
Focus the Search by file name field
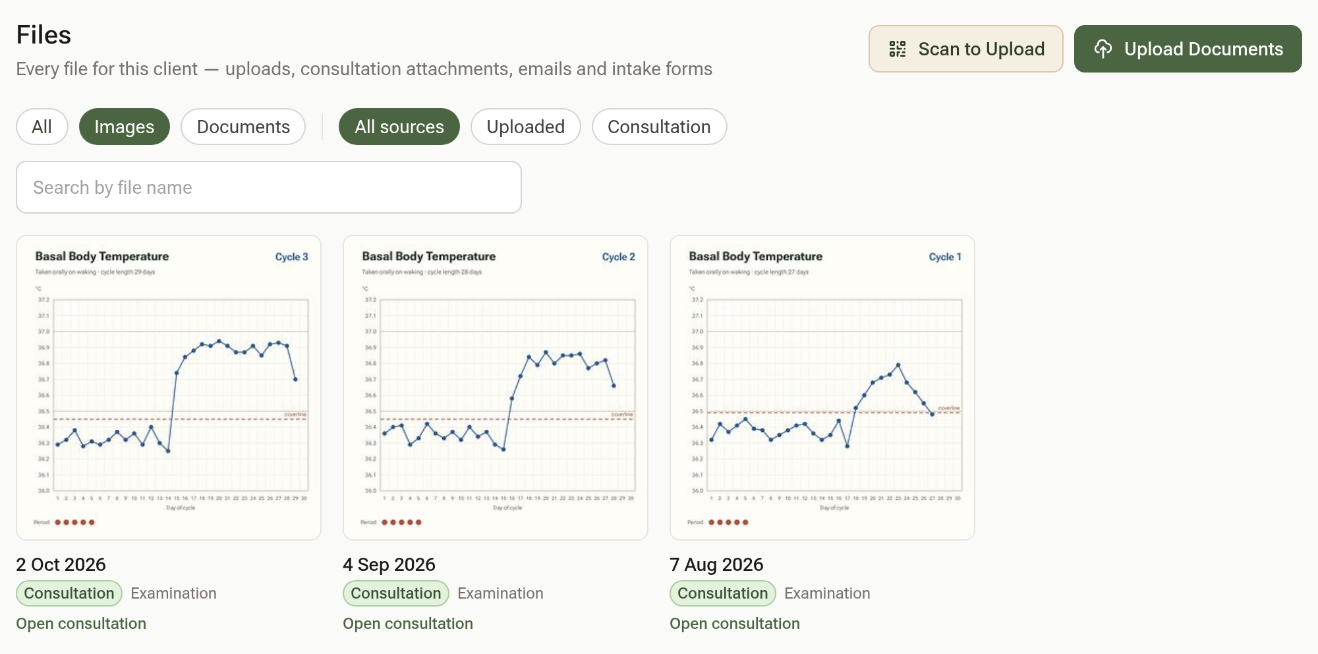click(x=269, y=187)
